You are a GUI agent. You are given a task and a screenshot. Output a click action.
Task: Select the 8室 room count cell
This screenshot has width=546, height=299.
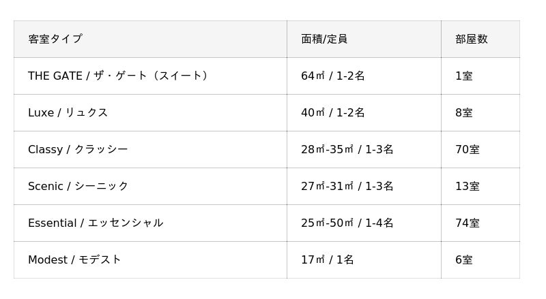click(464, 112)
